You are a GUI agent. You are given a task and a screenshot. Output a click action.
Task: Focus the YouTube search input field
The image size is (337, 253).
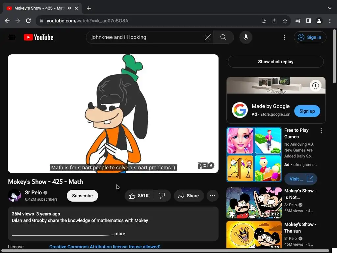(x=146, y=37)
